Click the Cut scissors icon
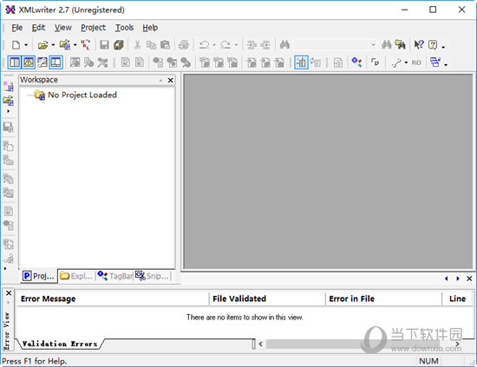 pos(137,45)
